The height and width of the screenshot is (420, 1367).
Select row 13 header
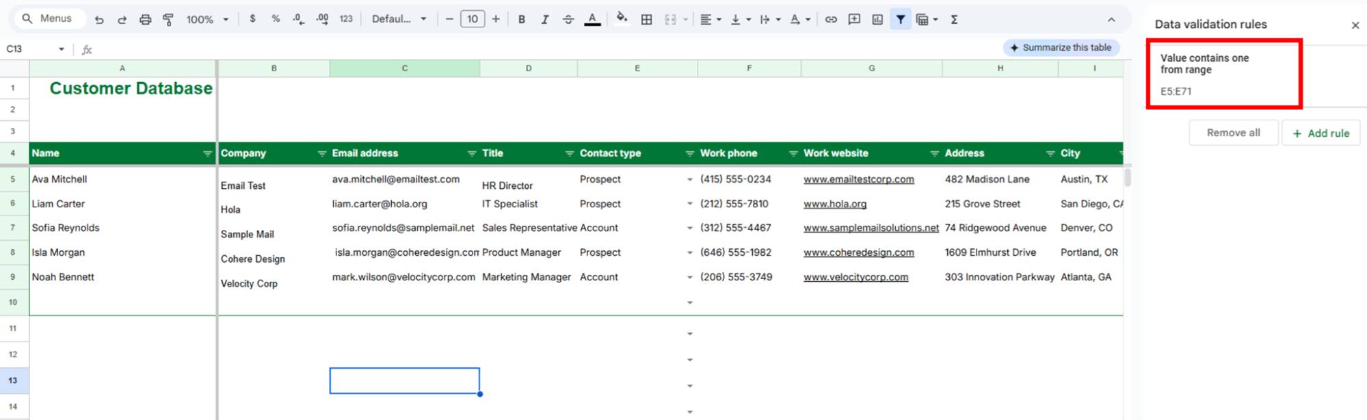[x=13, y=380]
